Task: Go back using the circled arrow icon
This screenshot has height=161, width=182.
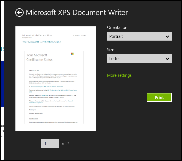Action: tap(19, 13)
